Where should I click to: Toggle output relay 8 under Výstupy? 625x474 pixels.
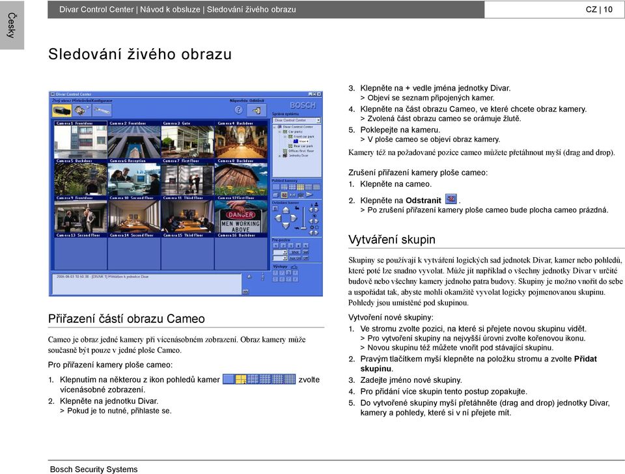(x=296, y=279)
